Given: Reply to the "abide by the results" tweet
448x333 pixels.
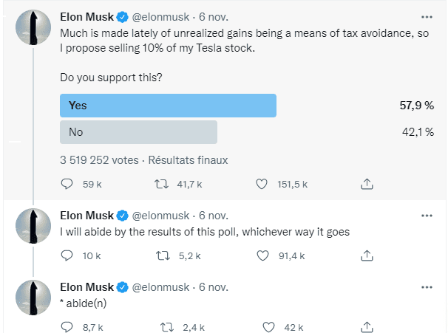Looking at the screenshot, I should [x=66, y=255].
